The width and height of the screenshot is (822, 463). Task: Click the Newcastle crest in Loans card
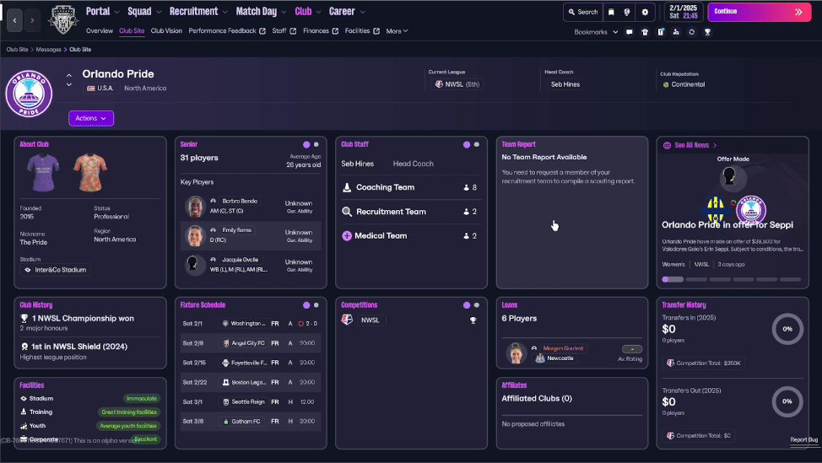(540, 358)
